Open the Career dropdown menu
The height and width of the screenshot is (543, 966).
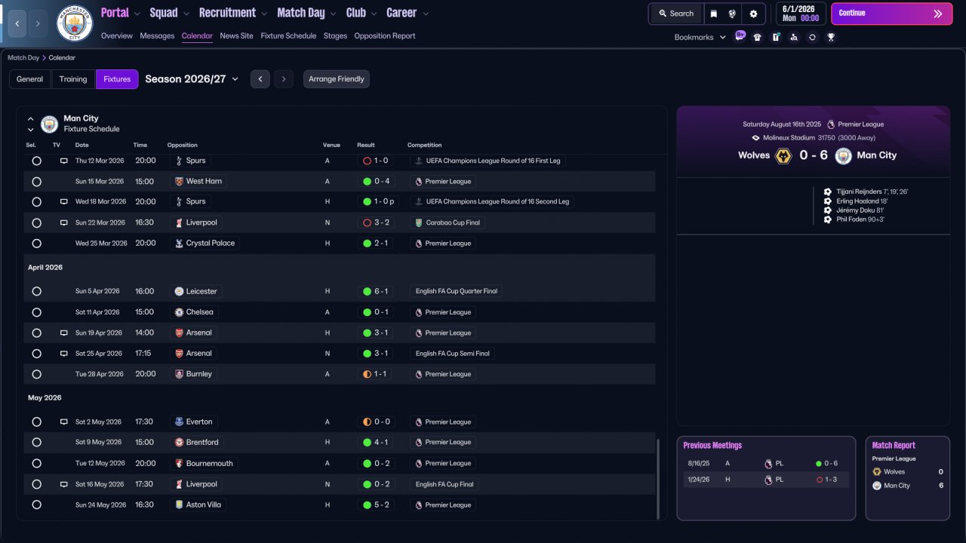point(408,13)
